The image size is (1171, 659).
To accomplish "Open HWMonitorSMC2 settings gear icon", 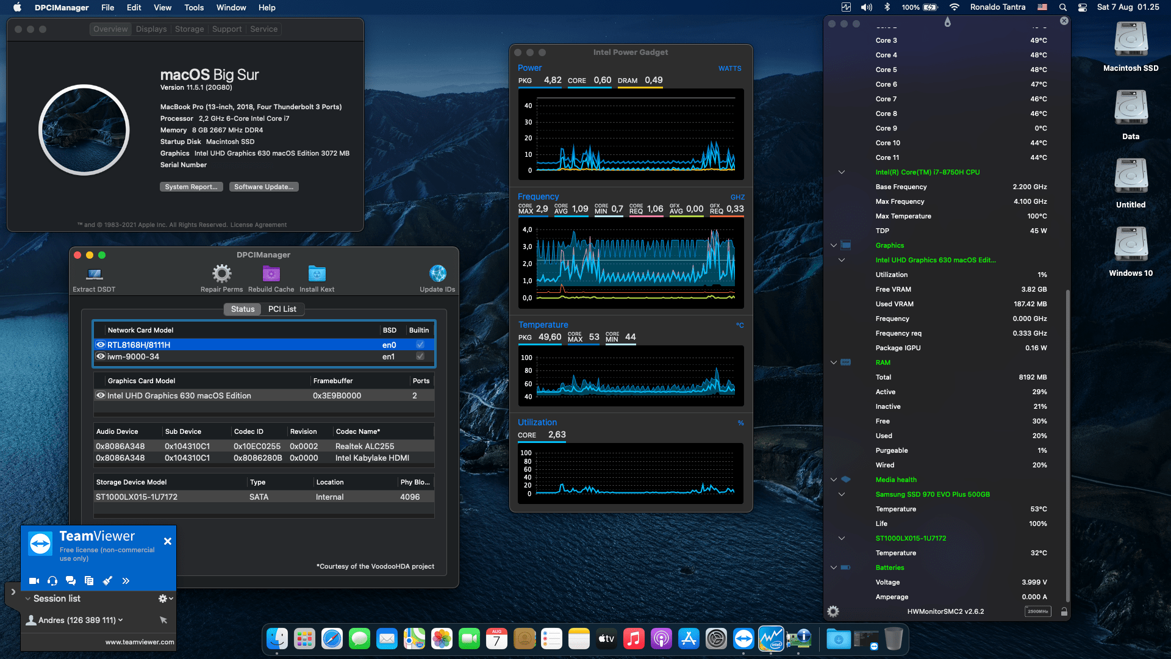I will pos(833,611).
